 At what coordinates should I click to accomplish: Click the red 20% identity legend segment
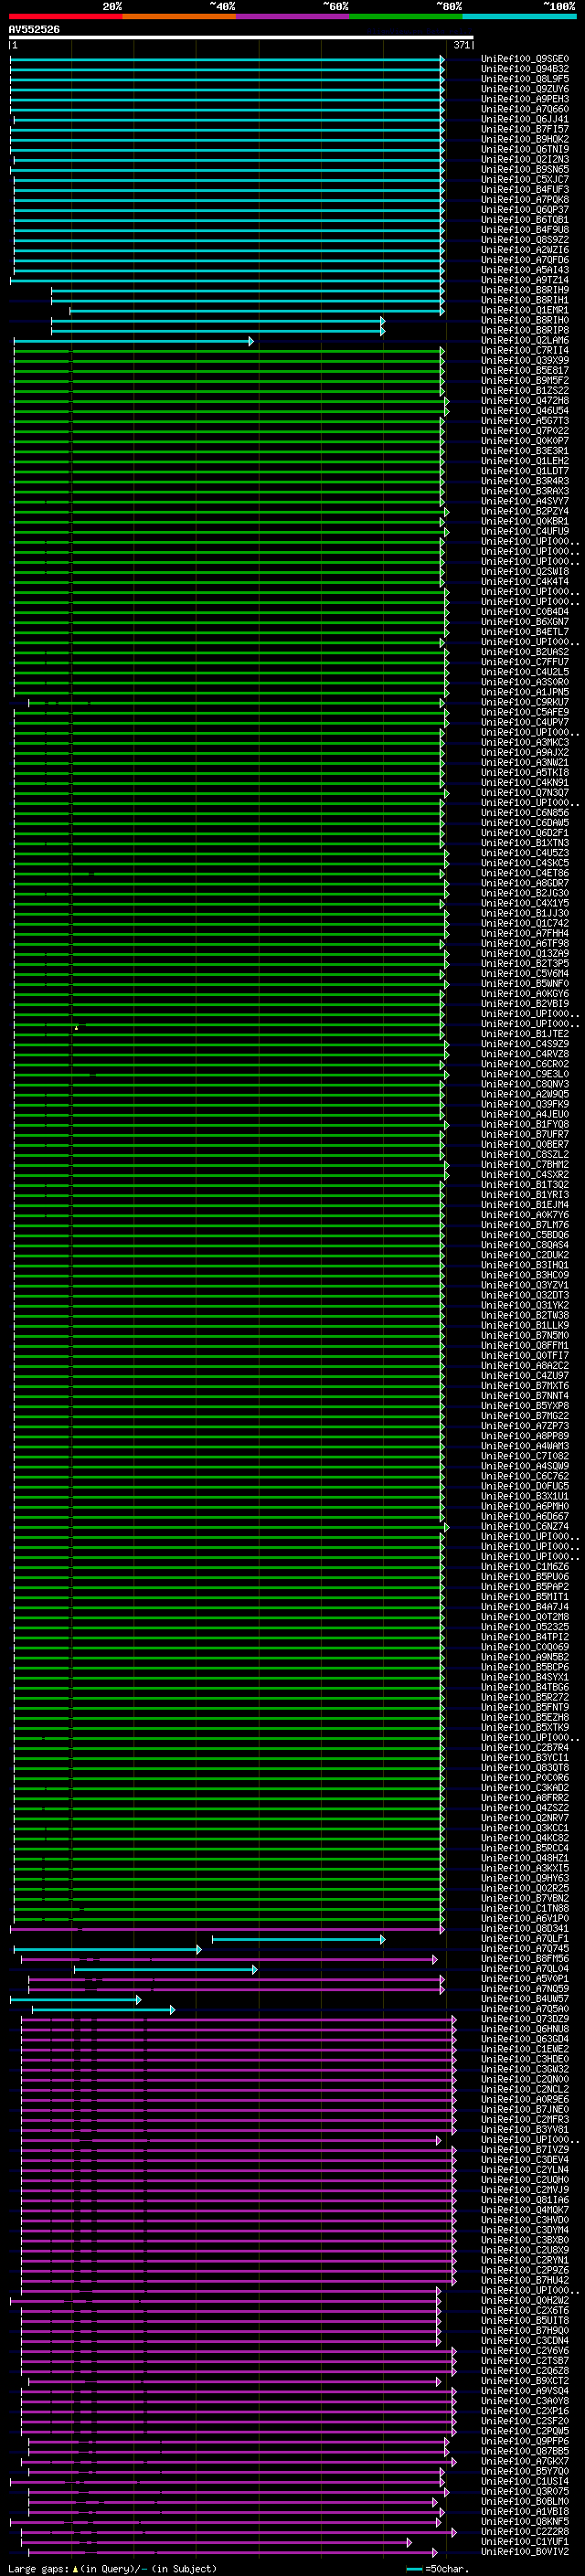click(66, 16)
